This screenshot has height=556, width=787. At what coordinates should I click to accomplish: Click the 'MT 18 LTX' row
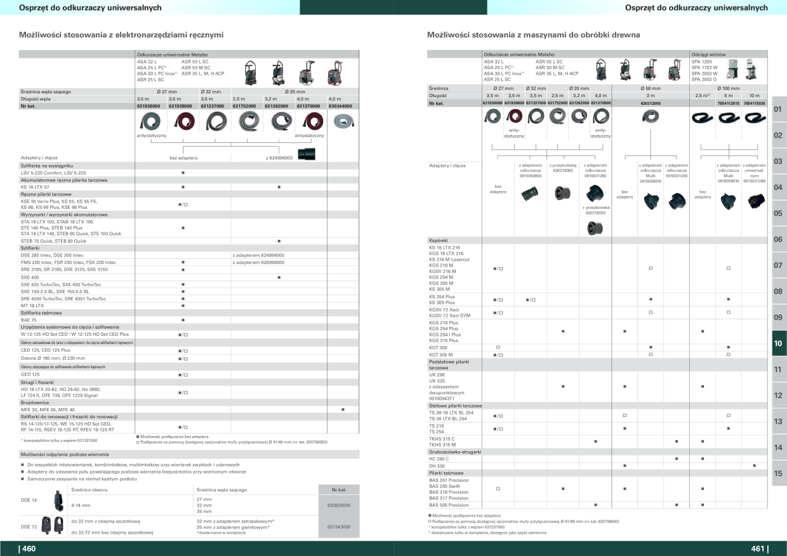(x=189, y=305)
